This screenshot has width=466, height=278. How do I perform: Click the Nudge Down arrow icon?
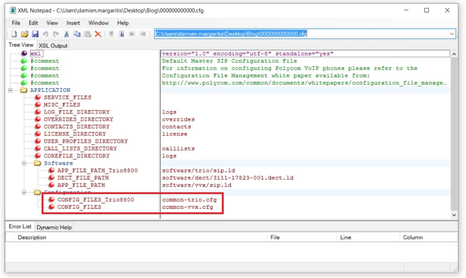click(x=122, y=34)
